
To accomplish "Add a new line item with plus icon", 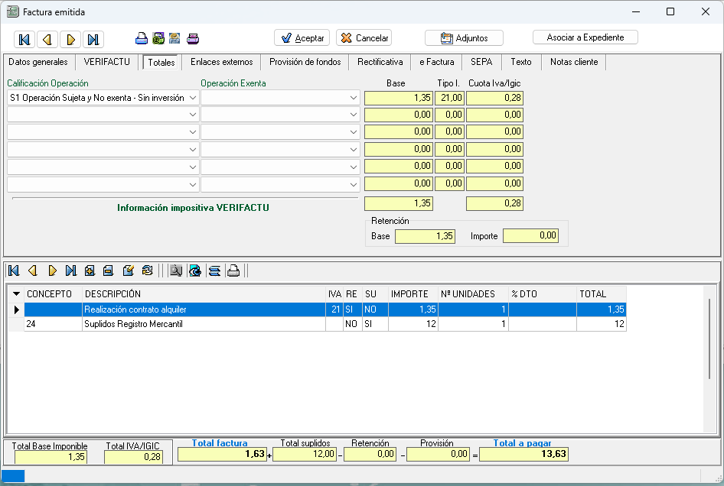I will pos(90,271).
